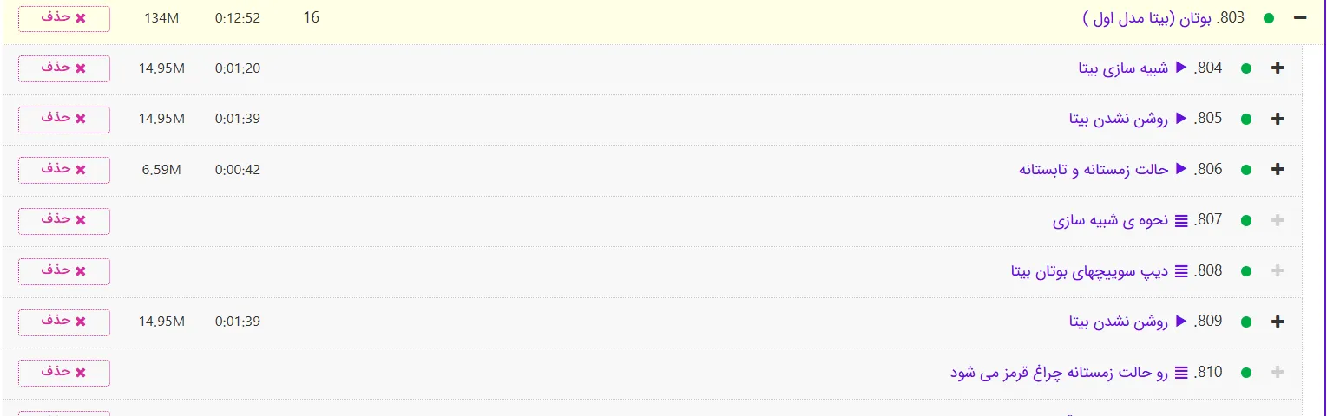
Task: Expand row 806 with the plus icon
Action: click(1277, 170)
